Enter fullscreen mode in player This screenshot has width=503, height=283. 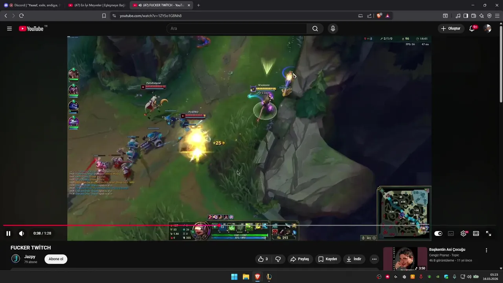click(488, 233)
